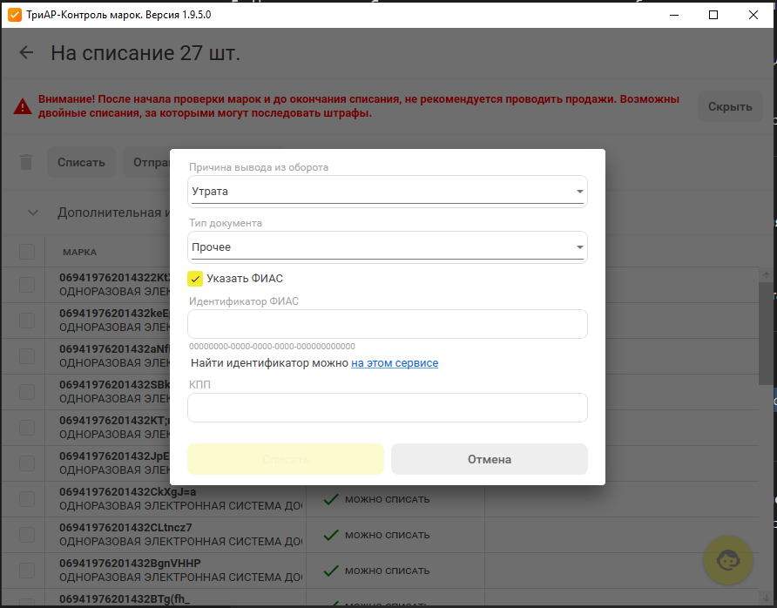Go back using the arrow icon
The width and height of the screenshot is (777, 608).
tap(26, 52)
